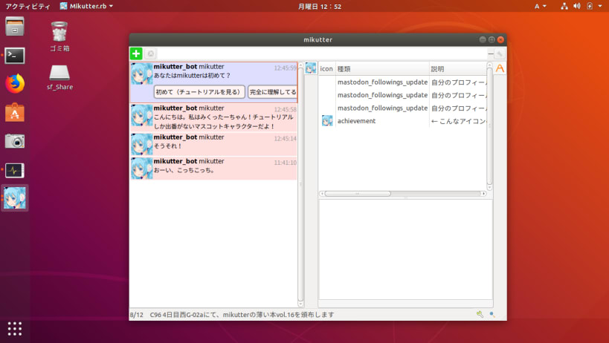Open the Files app in the dock

point(15,27)
